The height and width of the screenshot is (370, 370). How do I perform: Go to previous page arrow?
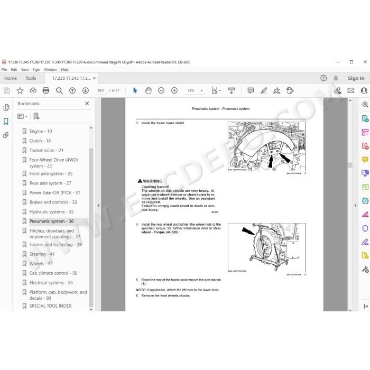72,90
